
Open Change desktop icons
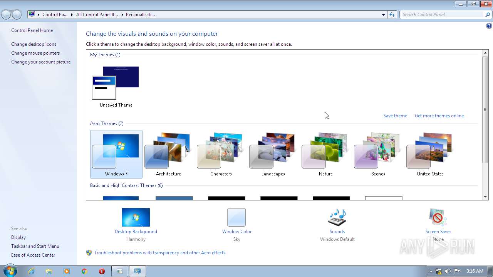[x=34, y=44]
